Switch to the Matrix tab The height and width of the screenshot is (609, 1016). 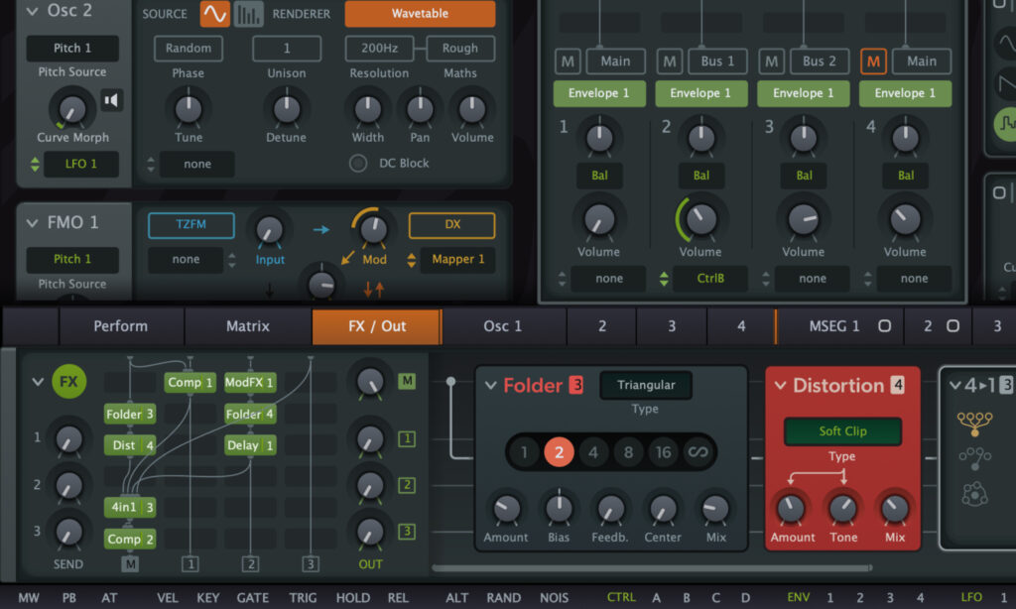click(247, 325)
